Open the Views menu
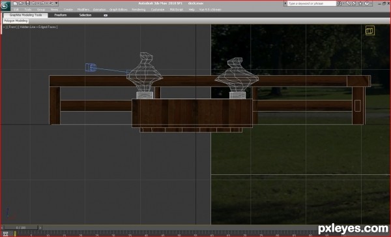391x237 pixels. [x=54, y=10]
